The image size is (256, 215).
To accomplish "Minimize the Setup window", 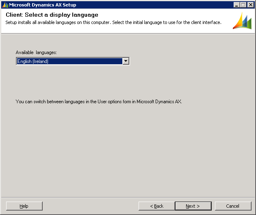I will click(237, 5).
